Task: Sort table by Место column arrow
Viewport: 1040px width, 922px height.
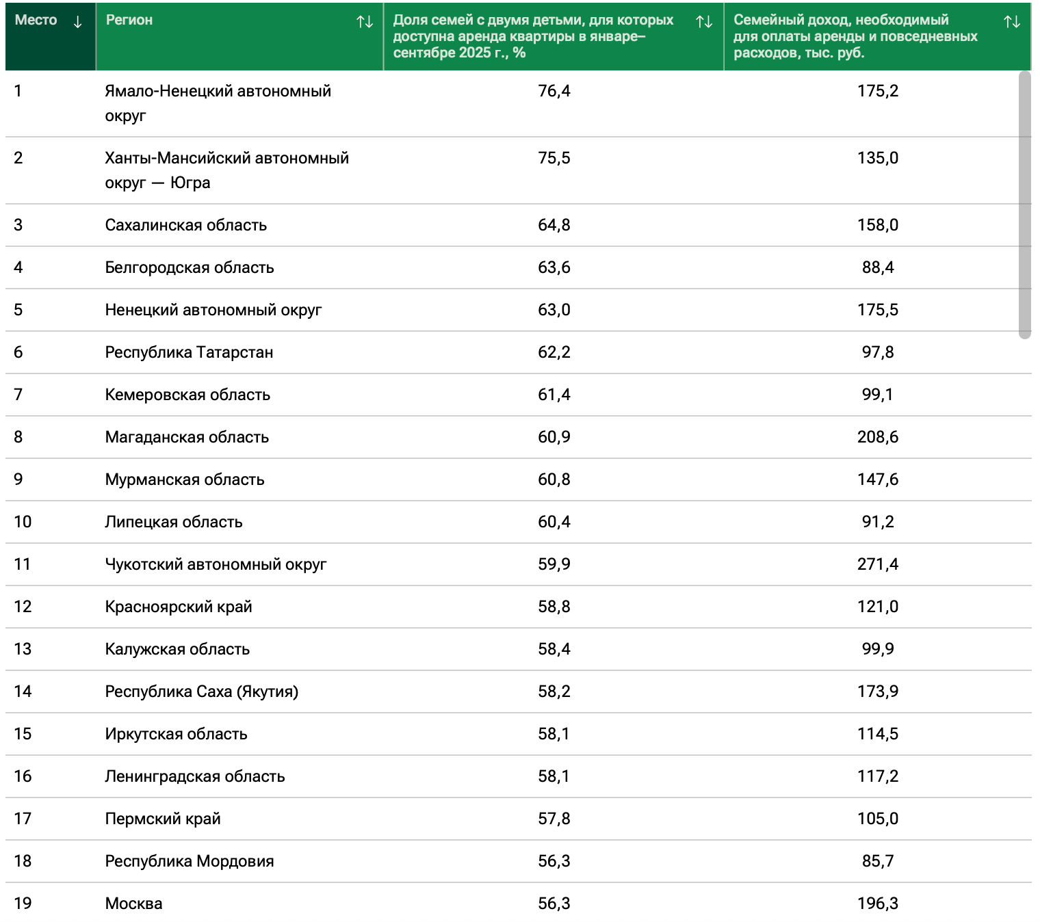Action: (x=78, y=22)
